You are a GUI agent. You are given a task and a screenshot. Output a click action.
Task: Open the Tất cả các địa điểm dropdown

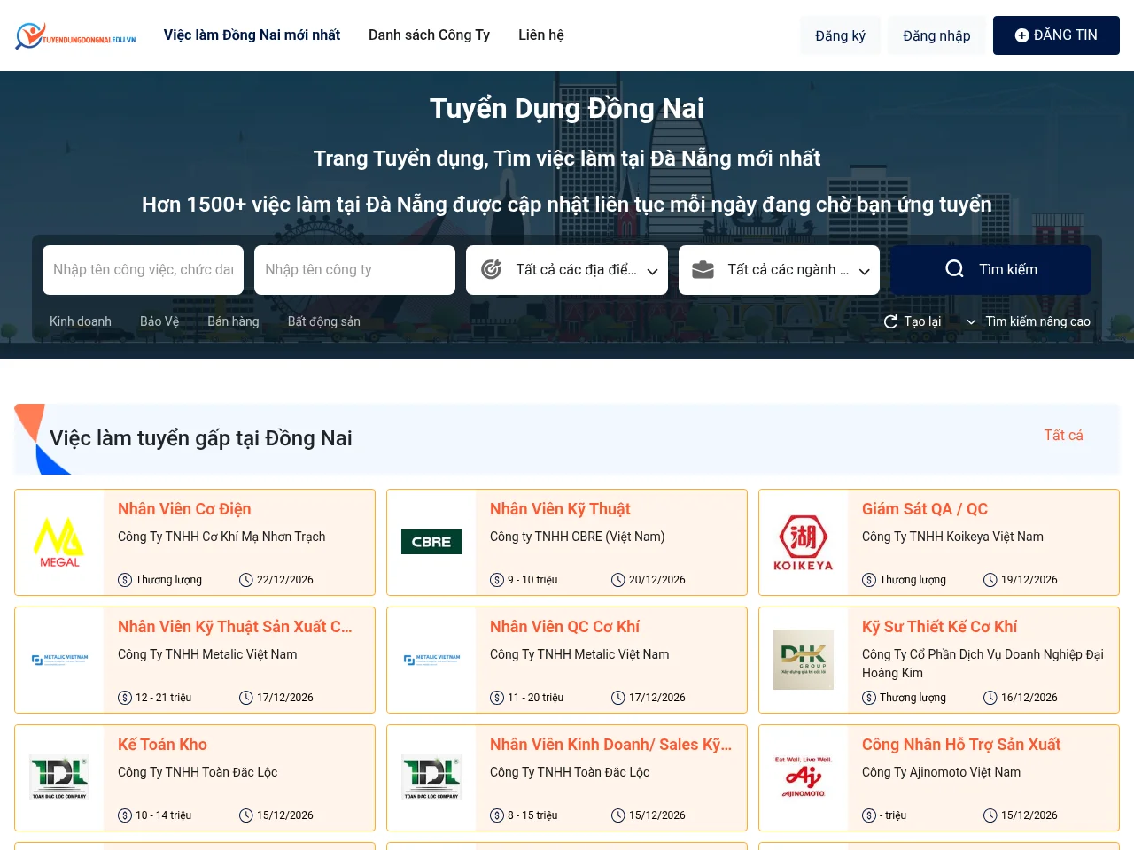pos(567,270)
